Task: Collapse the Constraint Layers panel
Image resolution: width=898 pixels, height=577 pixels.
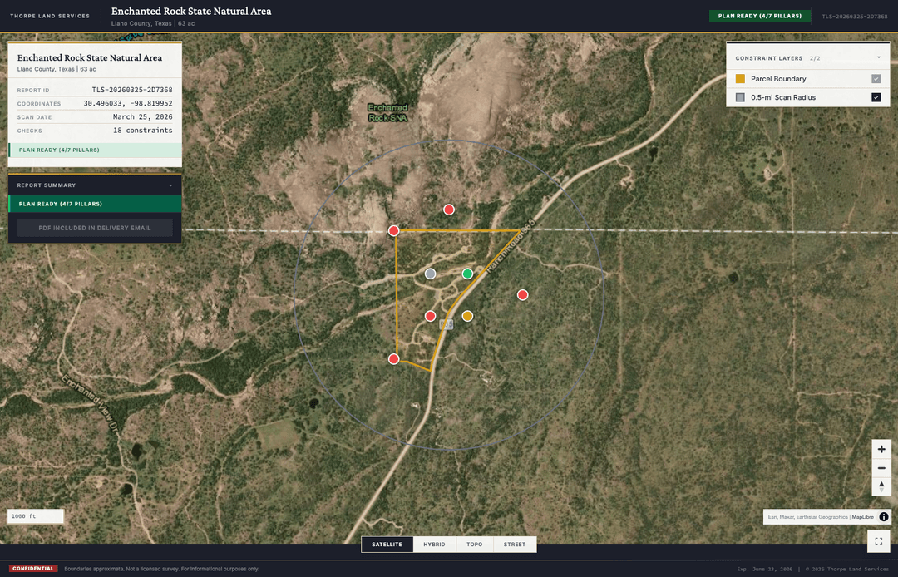Action: coord(879,56)
